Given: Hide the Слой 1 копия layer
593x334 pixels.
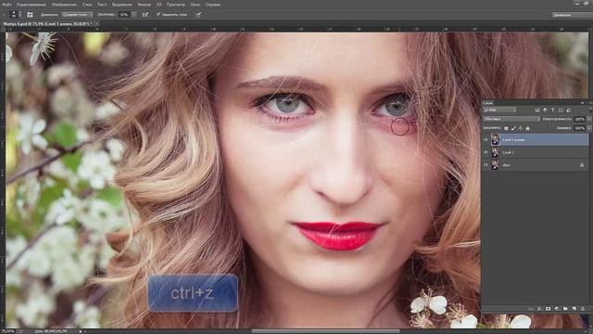Looking at the screenshot, I should click(x=486, y=140).
